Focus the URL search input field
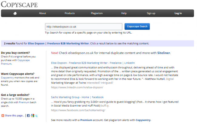 (84, 27)
